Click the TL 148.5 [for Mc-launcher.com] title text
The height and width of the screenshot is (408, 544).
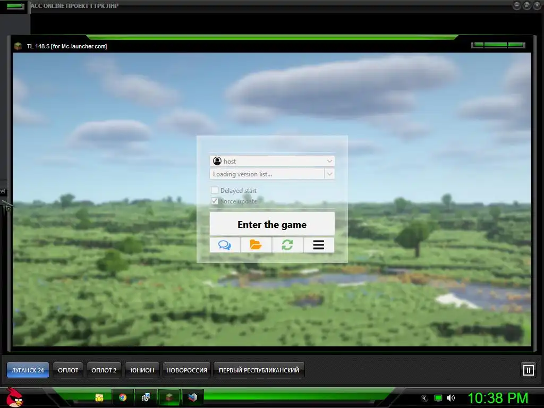tap(67, 46)
